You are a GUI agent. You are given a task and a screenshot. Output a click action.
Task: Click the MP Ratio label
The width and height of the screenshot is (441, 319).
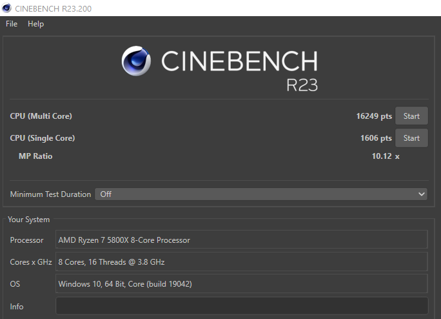pyautogui.click(x=35, y=156)
